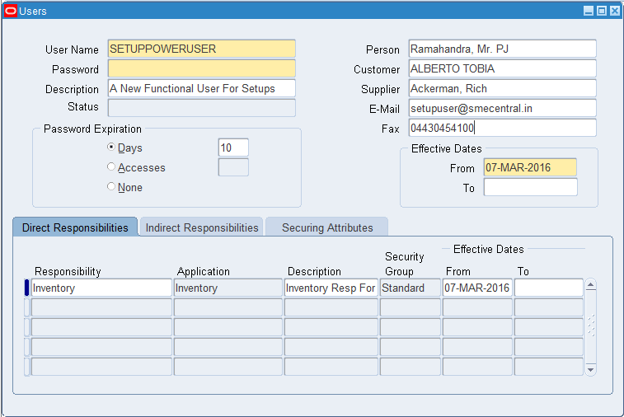Select the Inventory row record indicator

tap(26, 288)
